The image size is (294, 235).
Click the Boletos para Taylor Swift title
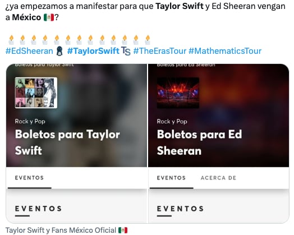tap(67, 142)
